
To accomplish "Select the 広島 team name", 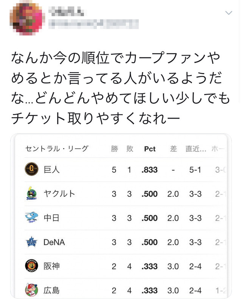I will click(x=51, y=290).
